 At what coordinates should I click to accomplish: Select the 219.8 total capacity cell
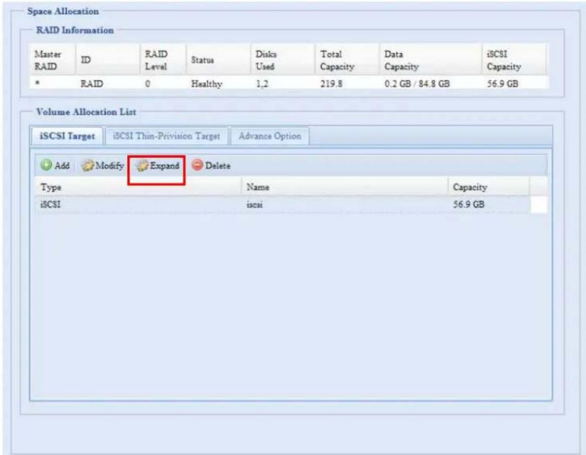[x=347, y=84]
